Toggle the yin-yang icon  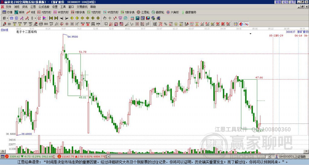241,24
